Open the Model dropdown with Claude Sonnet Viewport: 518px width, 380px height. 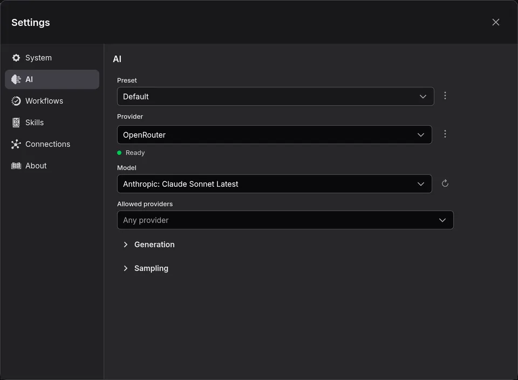[x=274, y=184]
